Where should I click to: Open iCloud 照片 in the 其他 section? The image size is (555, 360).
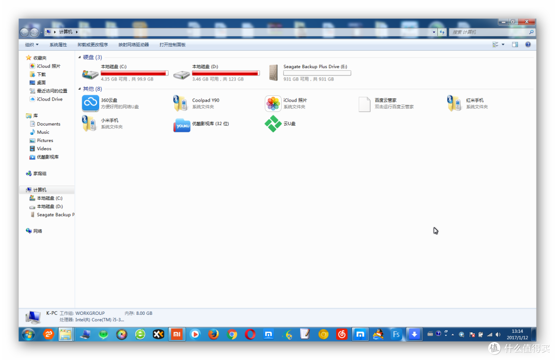[x=273, y=104]
